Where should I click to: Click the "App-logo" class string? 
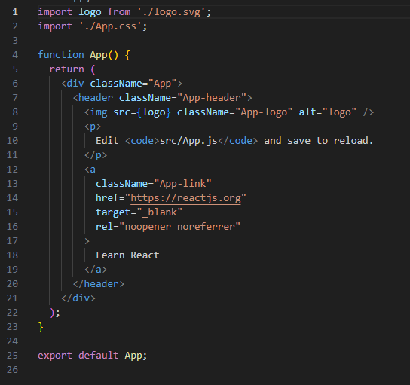pyautogui.click(x=264, y=112)
